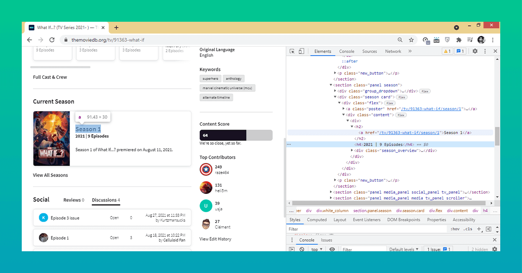Click the address bar URL field
This screenshot has height=273, width=522.
[x=226, y=40]
